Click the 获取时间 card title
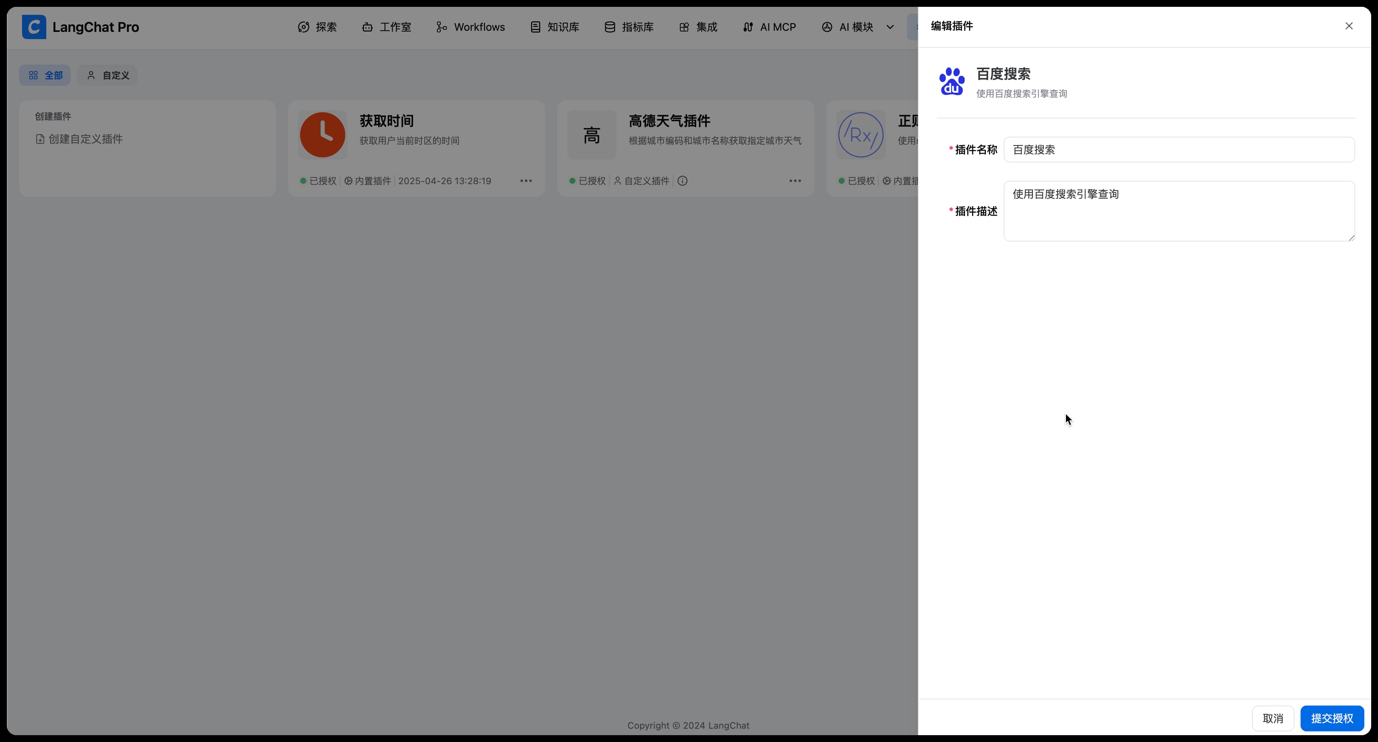This screenshot has height=742, width=1378. click(x=387, y=122)
